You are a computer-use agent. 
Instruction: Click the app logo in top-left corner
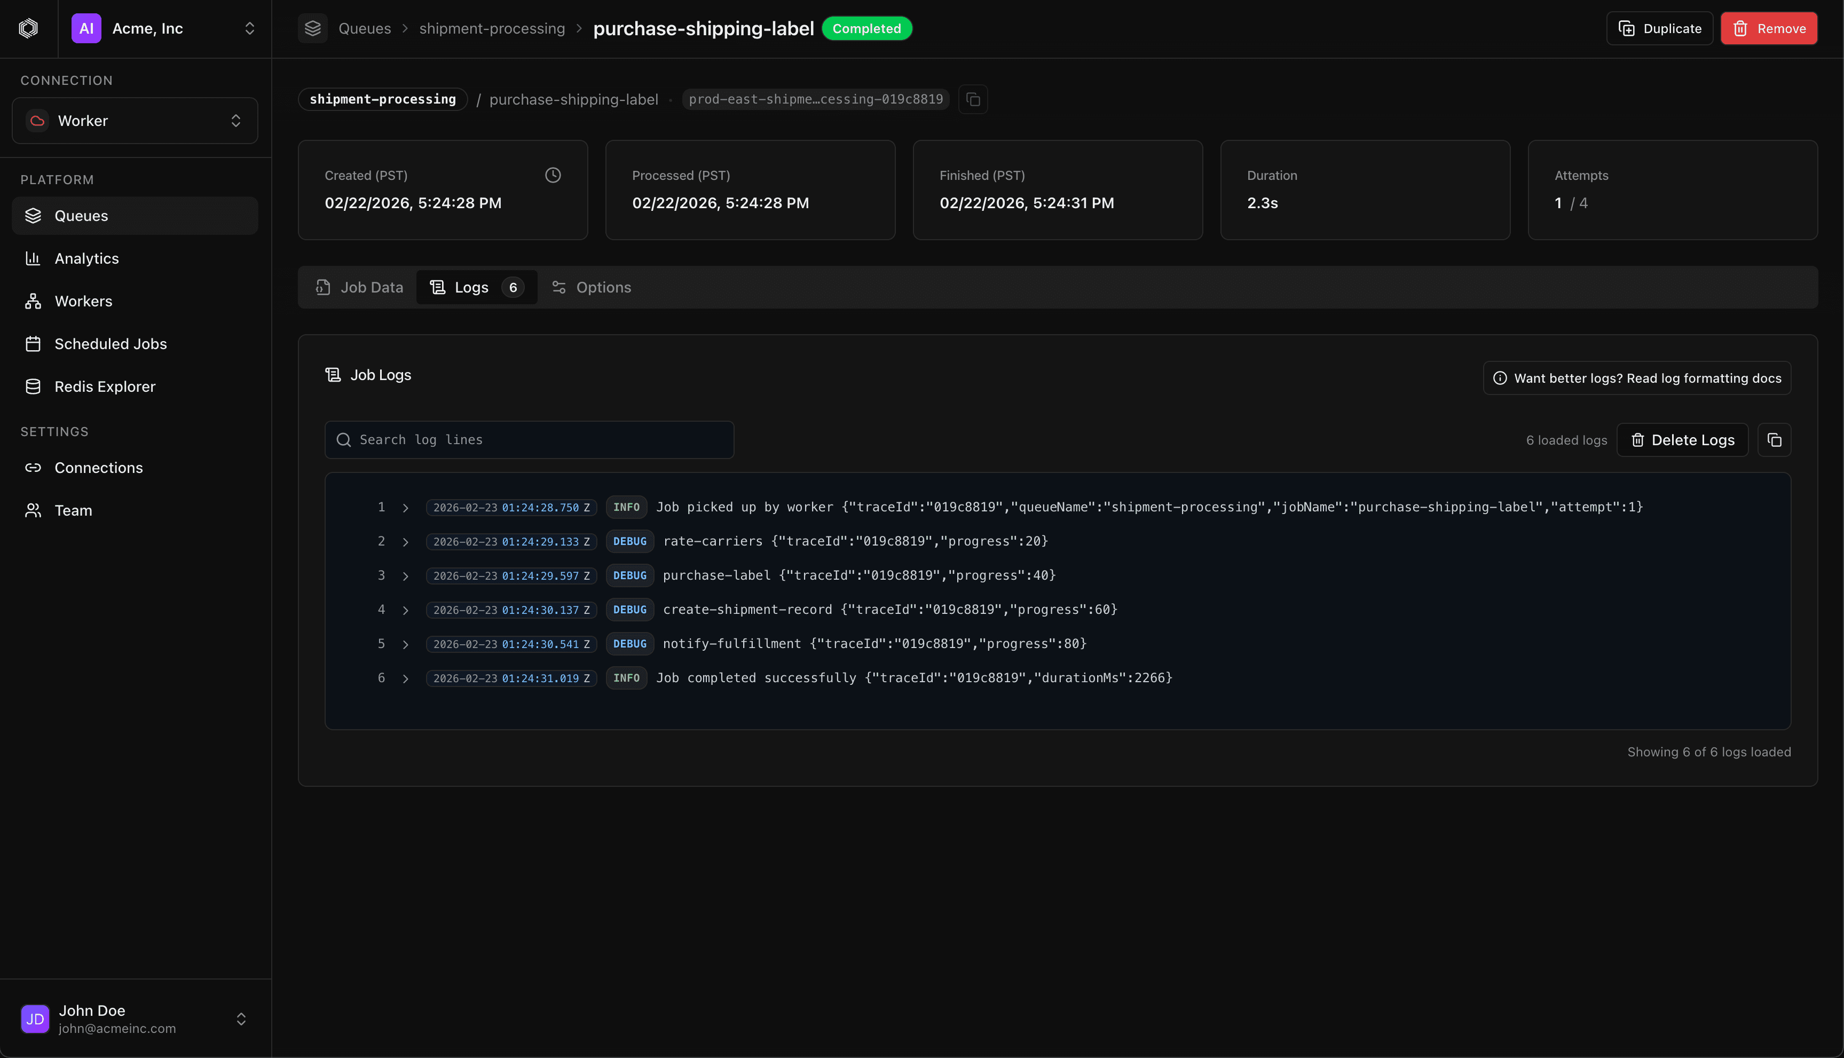28,28
